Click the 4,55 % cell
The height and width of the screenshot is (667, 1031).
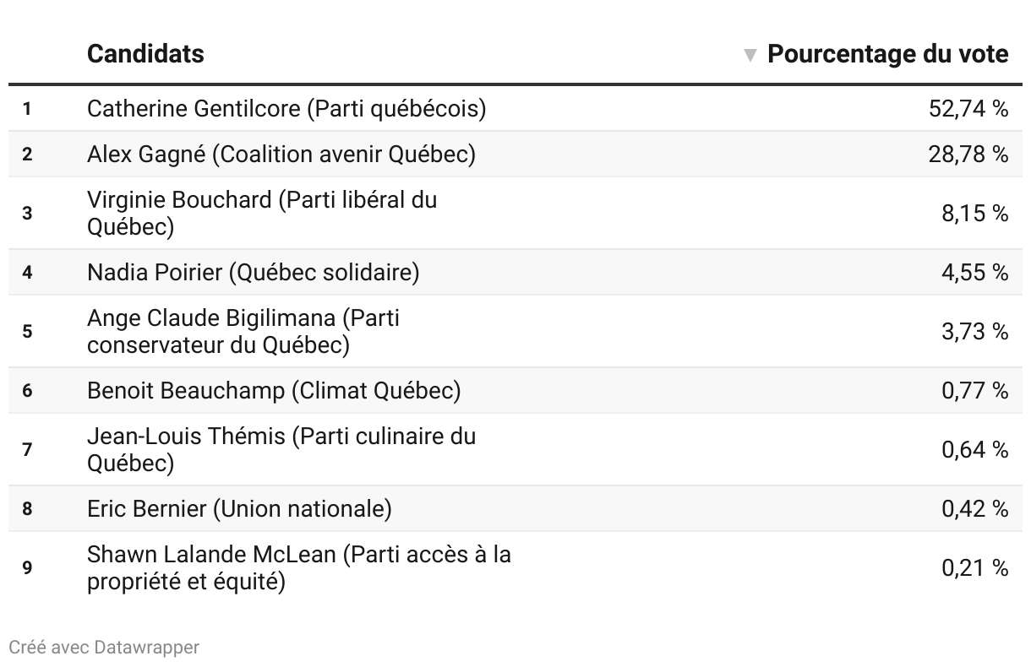tap(975, 273)
